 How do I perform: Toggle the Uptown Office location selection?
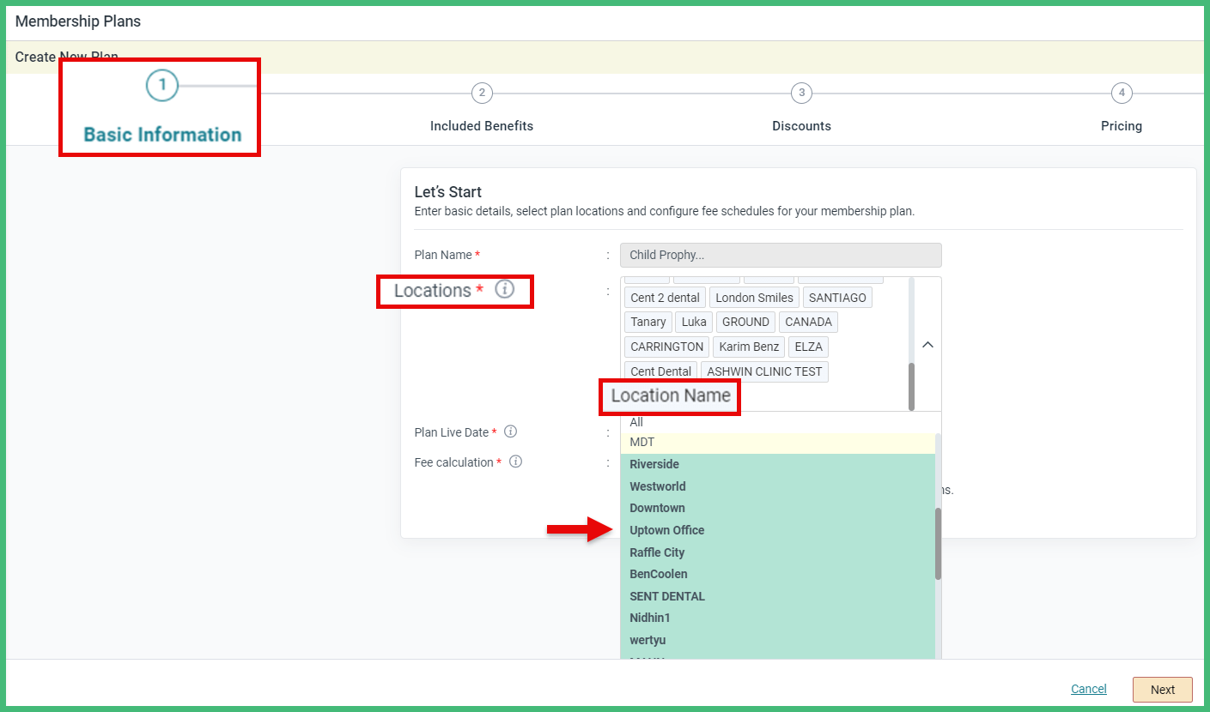(667, 530)
